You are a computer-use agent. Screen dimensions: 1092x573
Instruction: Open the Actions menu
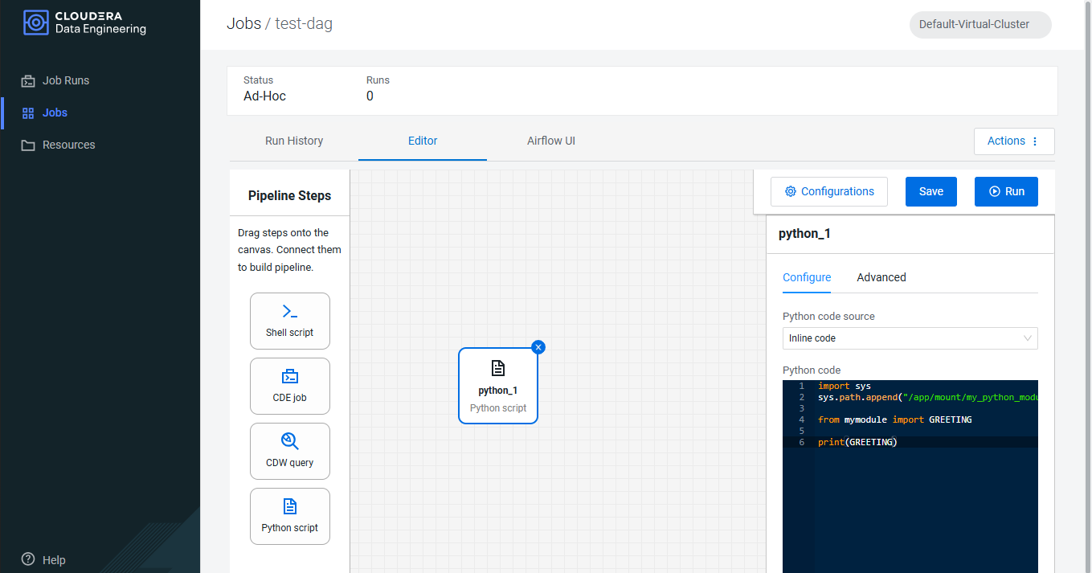tap(1014, 141)
